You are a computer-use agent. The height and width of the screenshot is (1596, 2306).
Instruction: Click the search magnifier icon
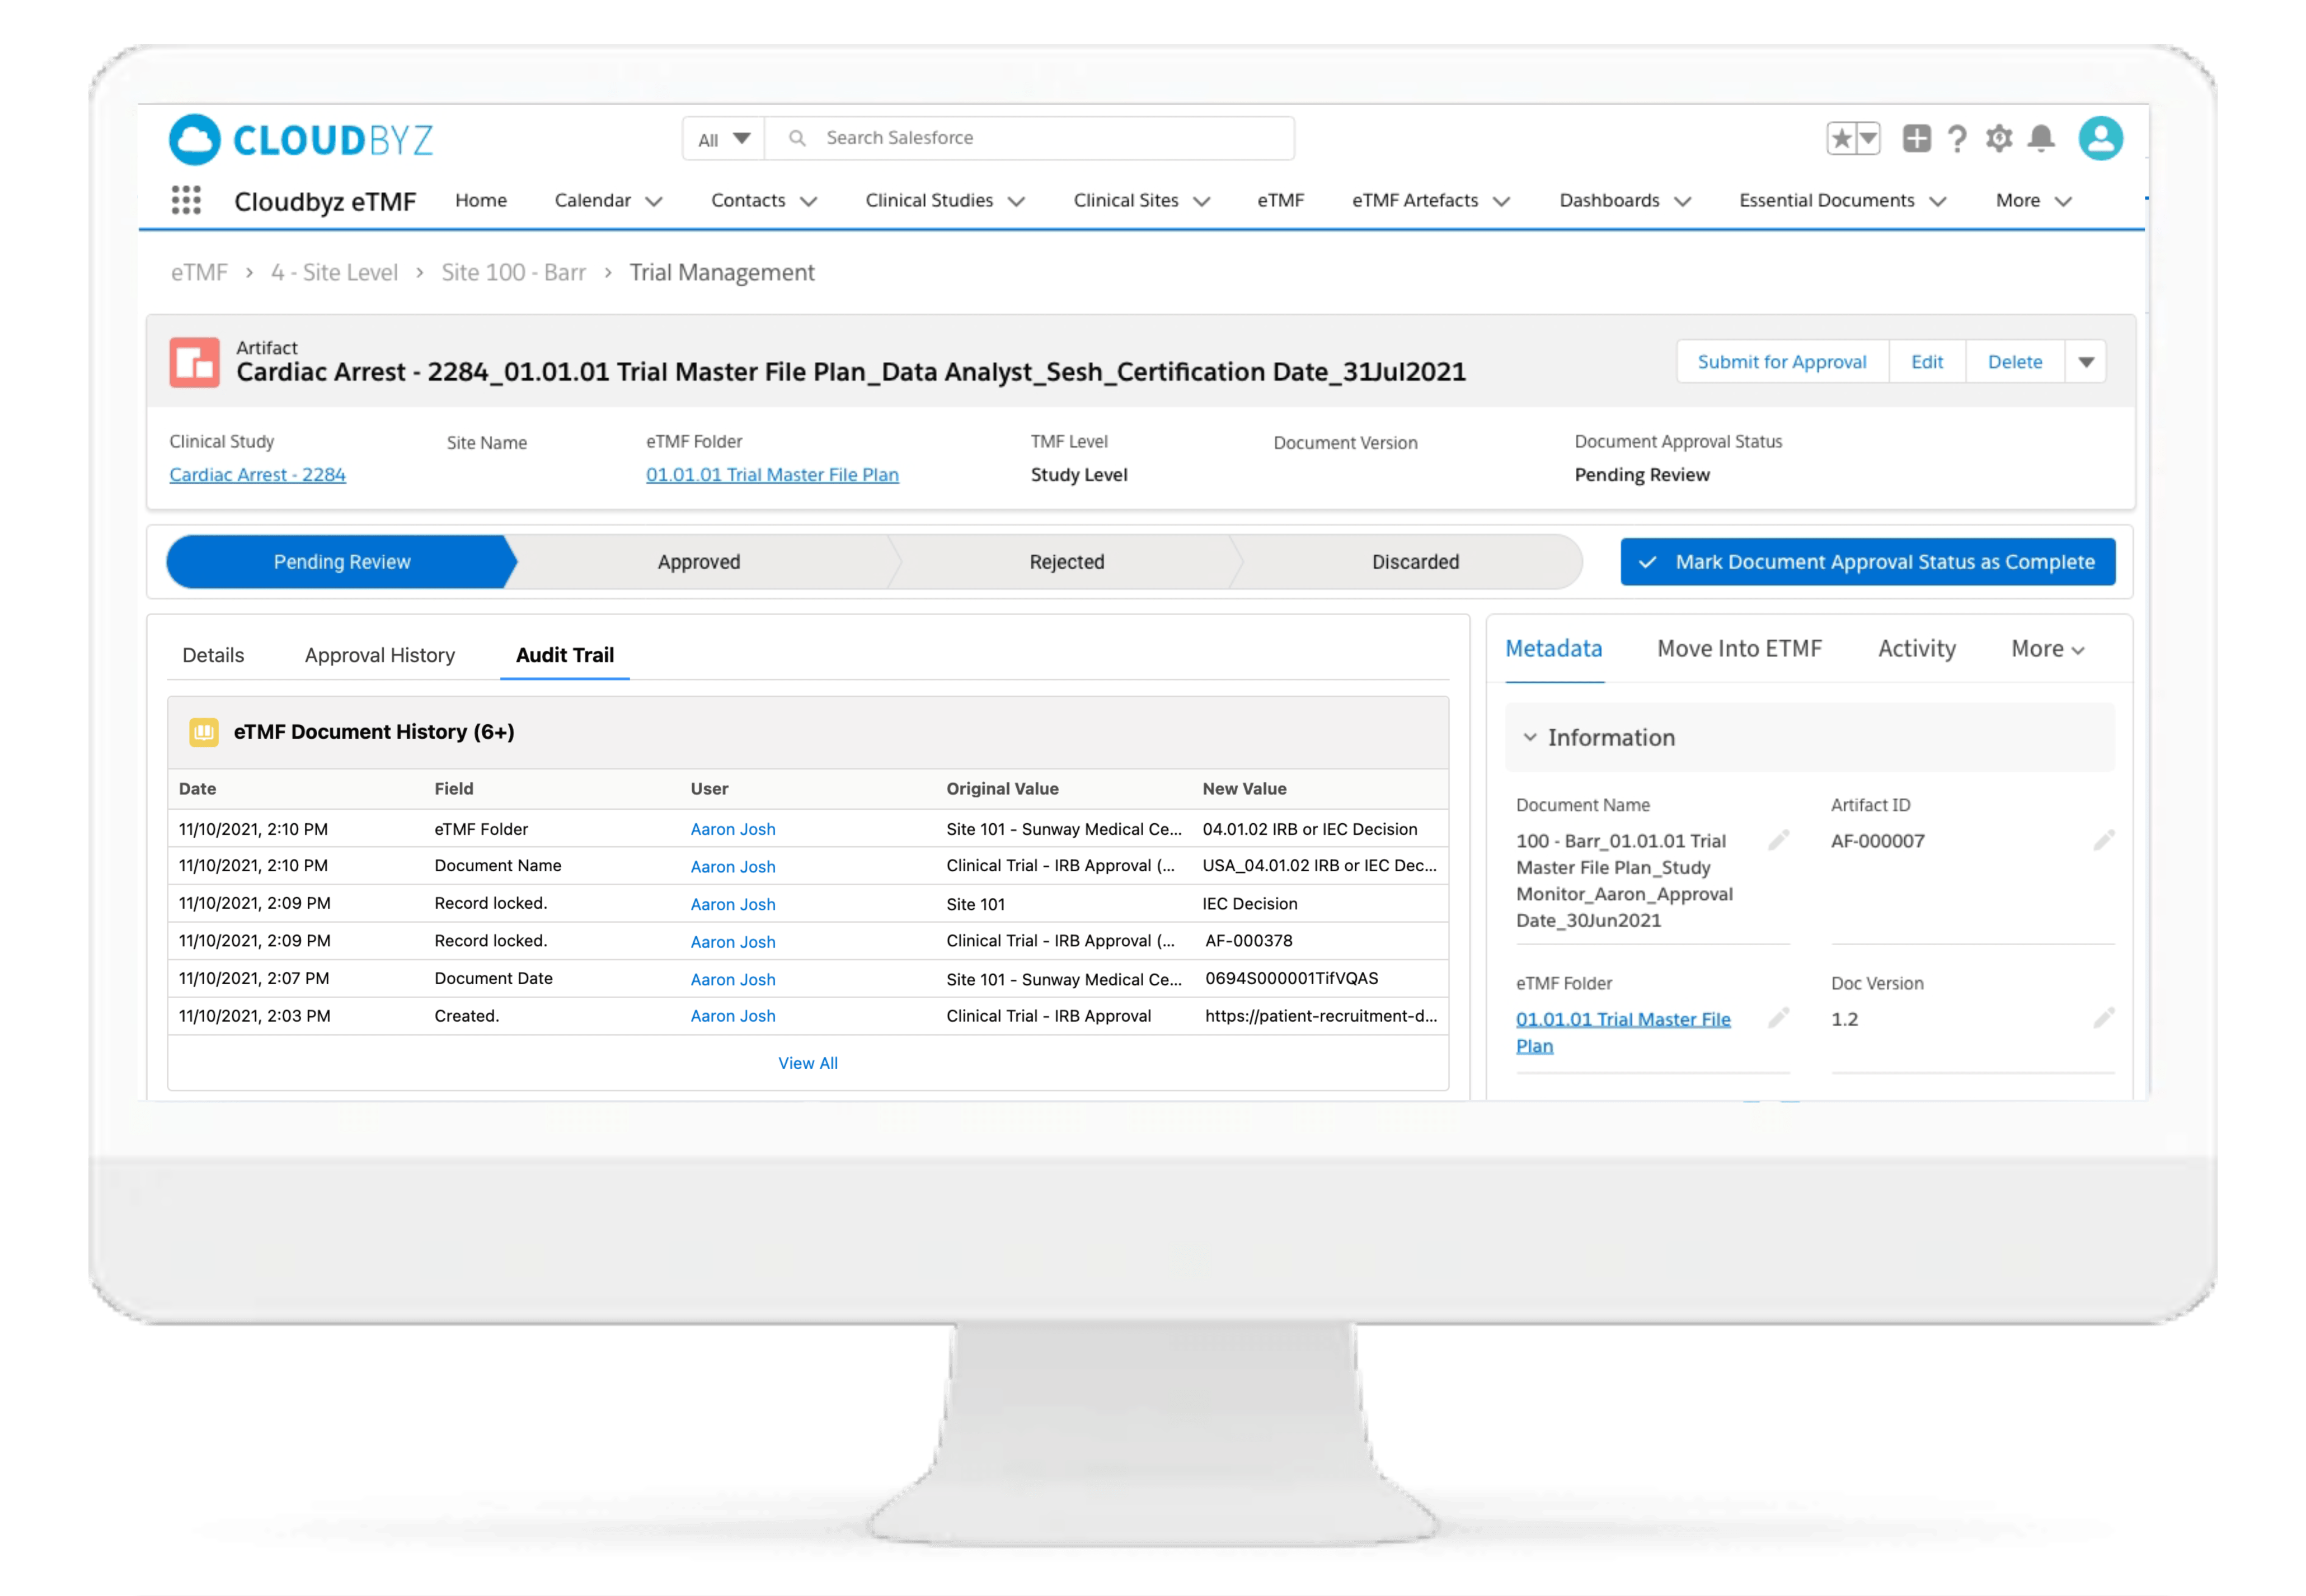[x=797, y=138]
